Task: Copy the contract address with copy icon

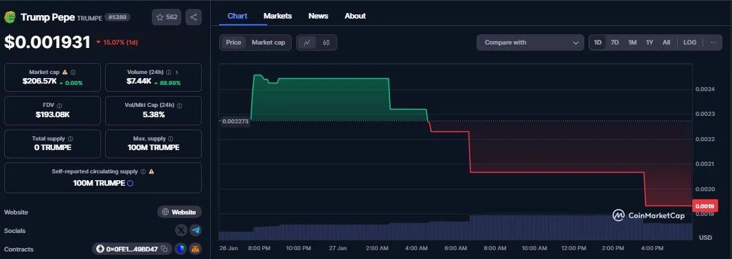Action: (164, 249)
